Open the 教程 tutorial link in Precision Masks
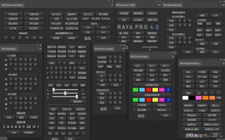Screen dimensions: 225x140 click(x=103, y=109)
